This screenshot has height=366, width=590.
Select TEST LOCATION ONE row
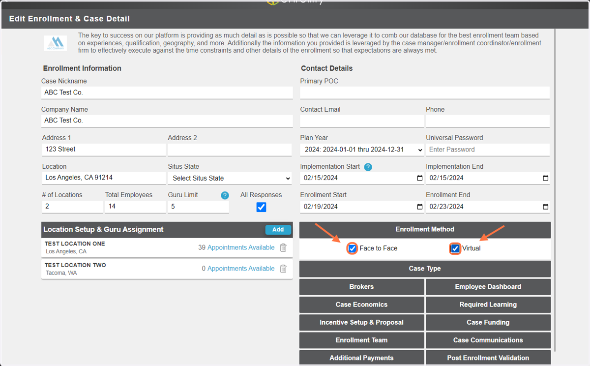[167, 248]
